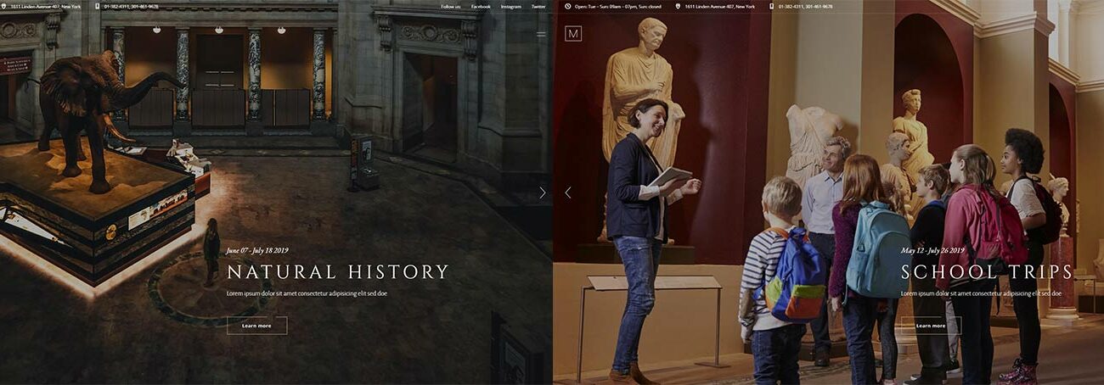Click phone icon on Natural History panel
This screenshot has height=385, width=1104.
[97, 6]
